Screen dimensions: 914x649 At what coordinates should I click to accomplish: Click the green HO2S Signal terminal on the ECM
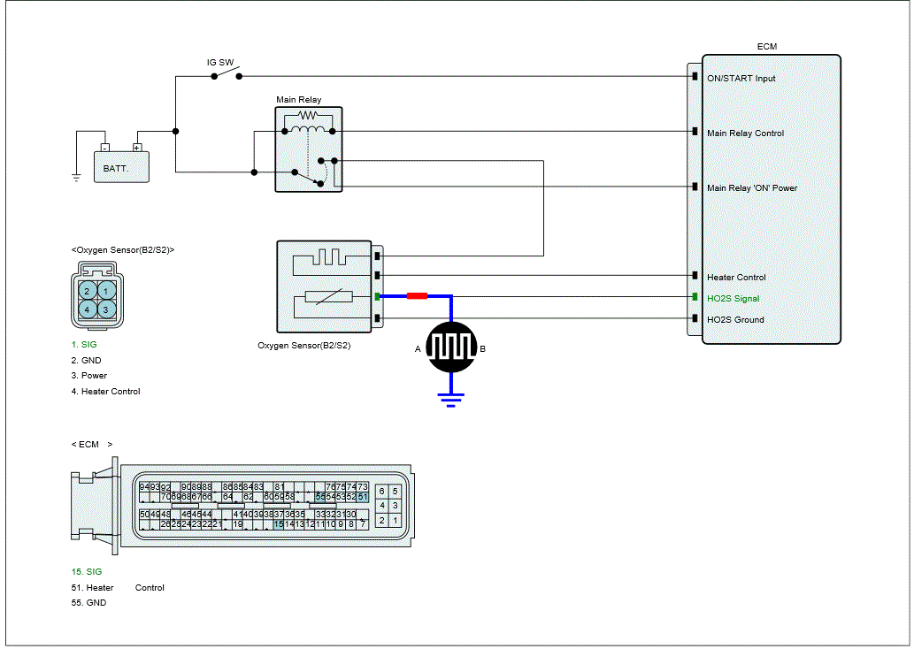click(695, 297)
